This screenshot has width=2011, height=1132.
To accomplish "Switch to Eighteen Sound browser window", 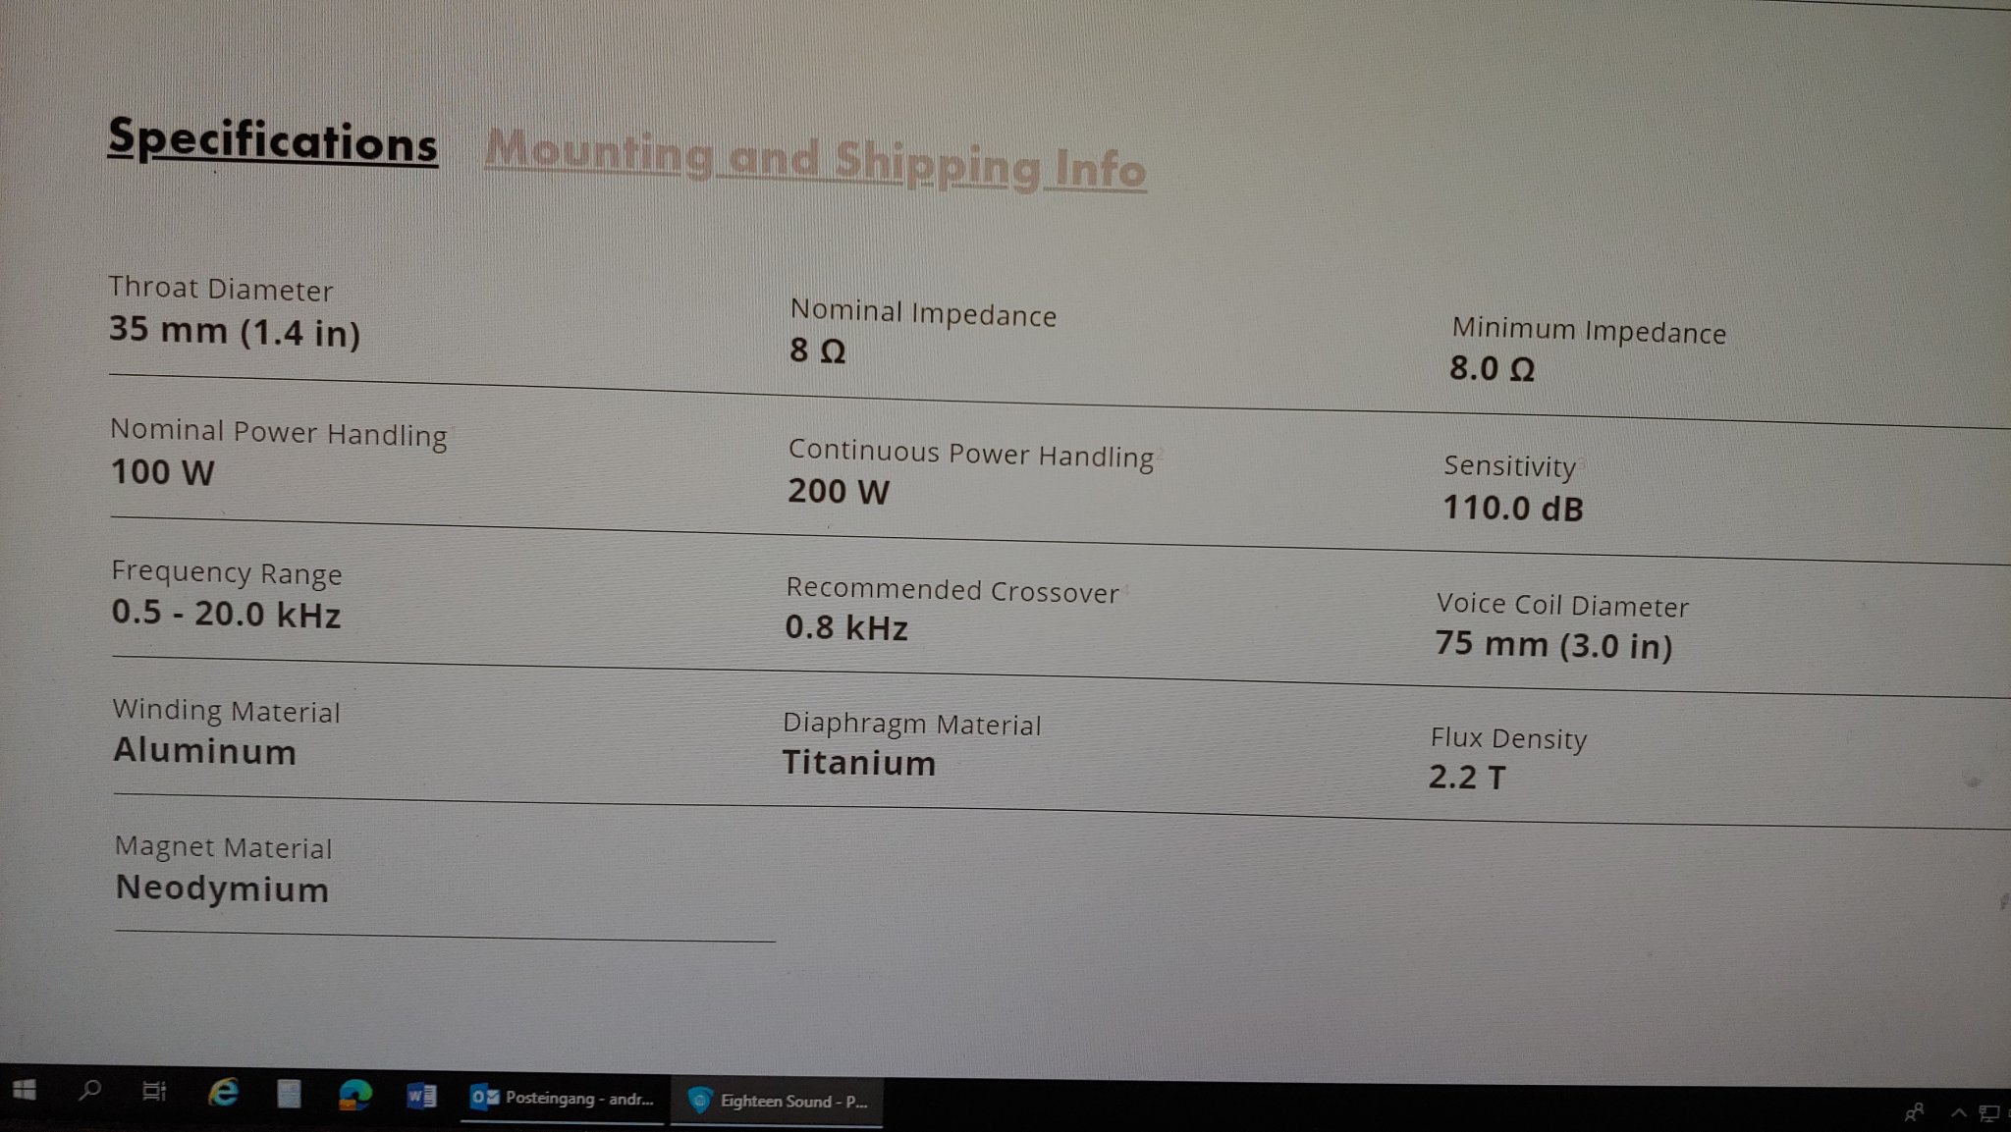I will point(778,1101).
